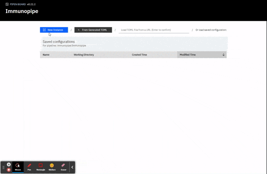
Task: Click the pipeline immunopipe:Immunopipe subtitle
Action: click(x=64, y=46)
